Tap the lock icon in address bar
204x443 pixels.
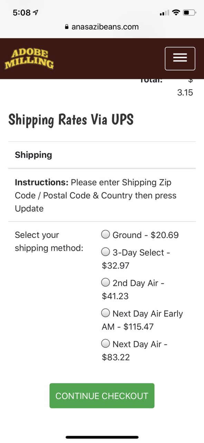[67, 27]
